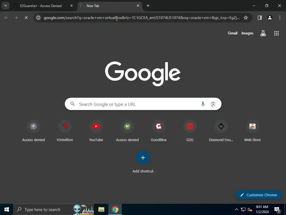Open the Access denied shortcut (M)
This screenshot has height=215, width=286.
click(127, 131)
